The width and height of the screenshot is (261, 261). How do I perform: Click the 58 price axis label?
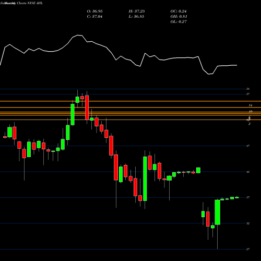tap(248, 89)
